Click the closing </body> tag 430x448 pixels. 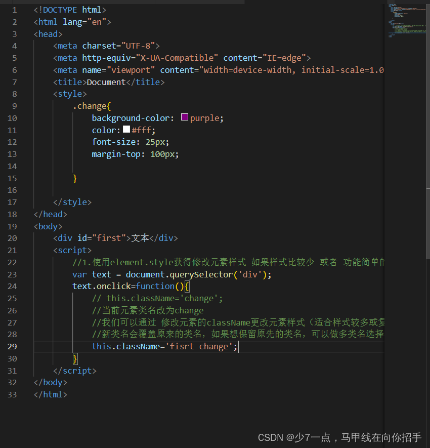pos(50,383)
